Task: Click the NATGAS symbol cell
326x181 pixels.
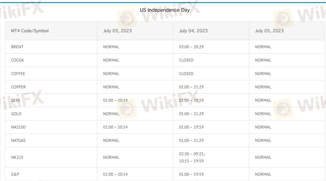Action: click(18, 140)
